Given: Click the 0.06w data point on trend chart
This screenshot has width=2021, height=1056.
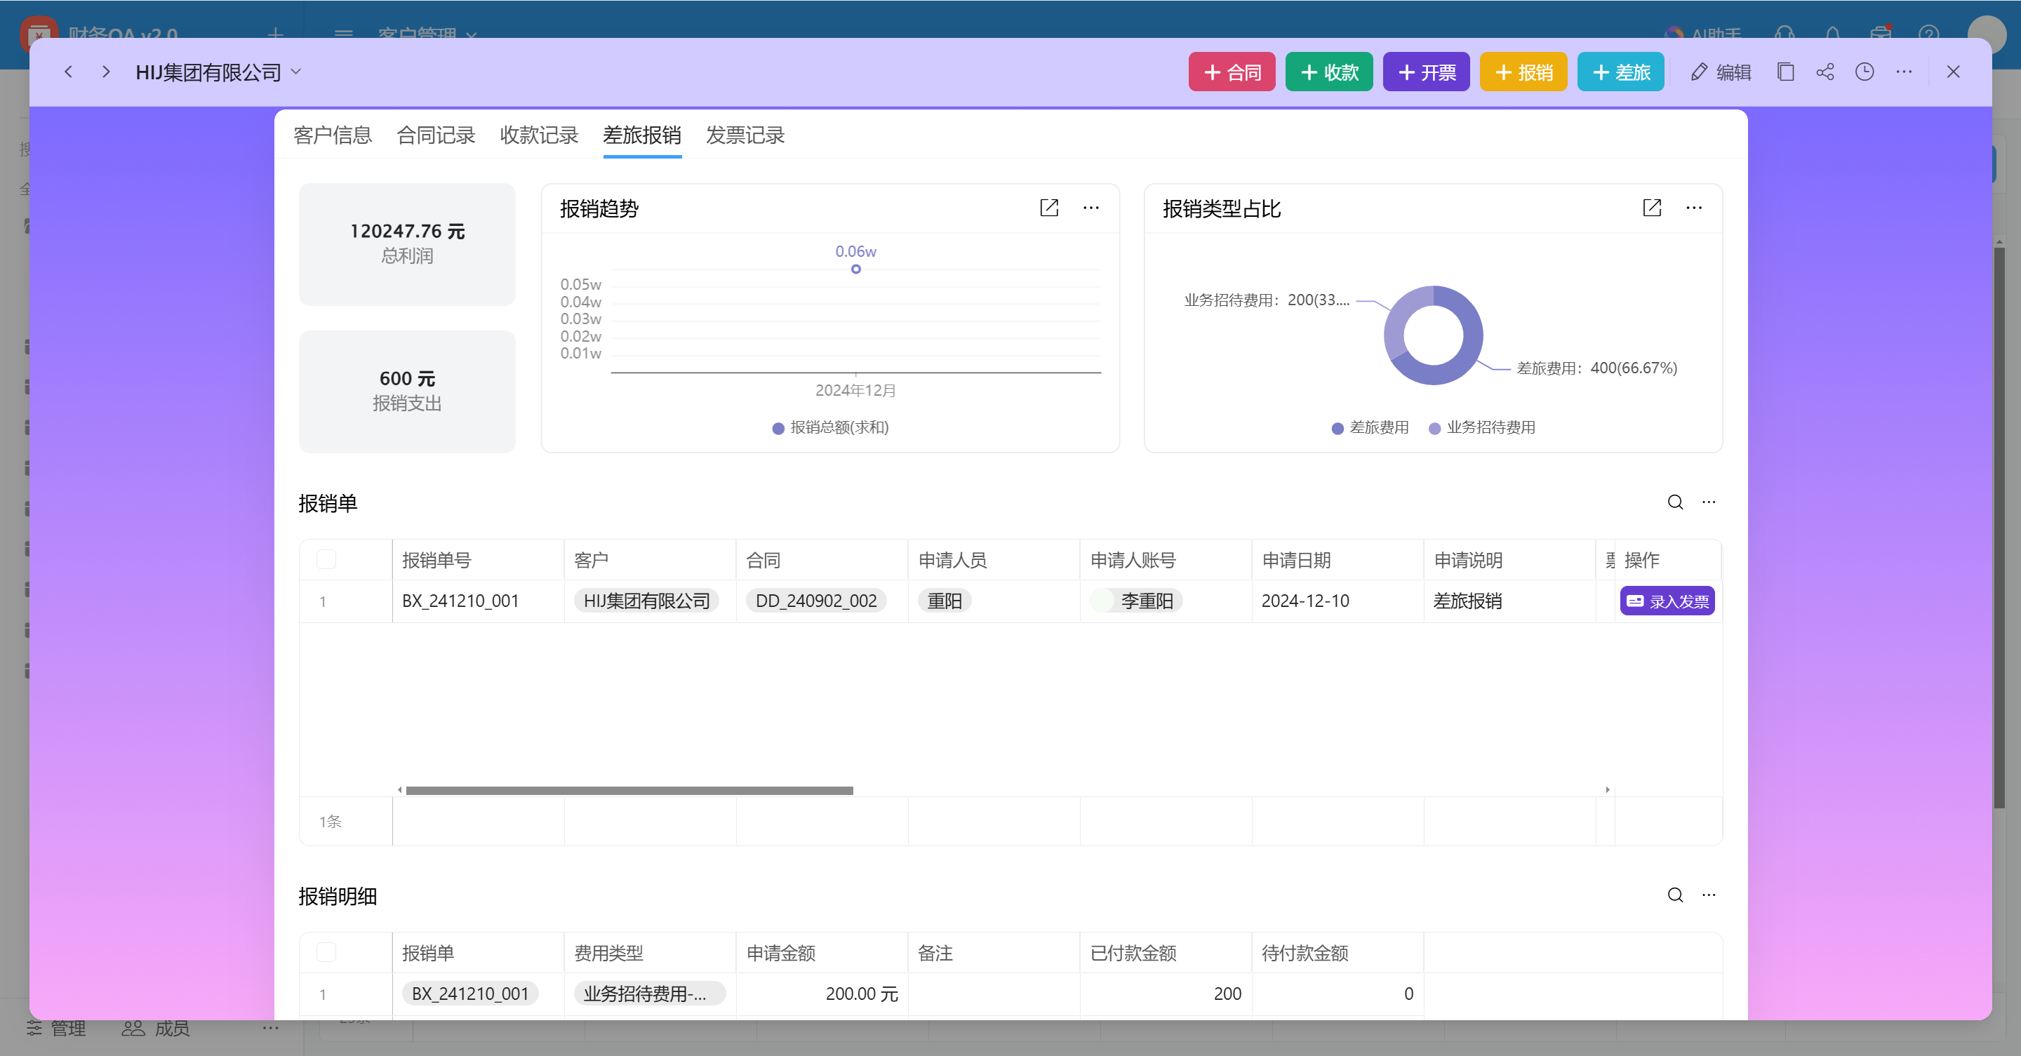Looking at the screenshot, I should tap(856, 269).
